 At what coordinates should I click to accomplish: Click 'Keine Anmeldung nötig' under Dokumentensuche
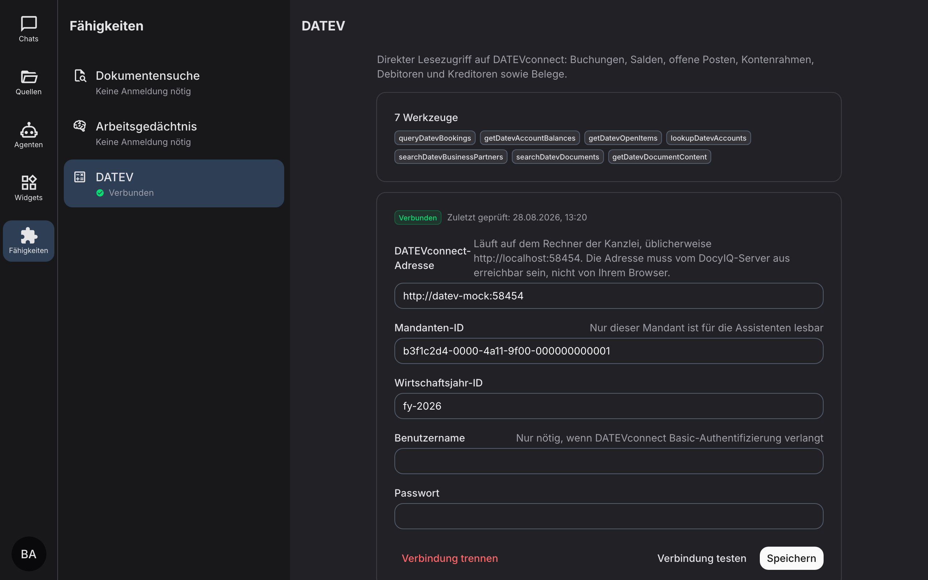tap(143, 91)
